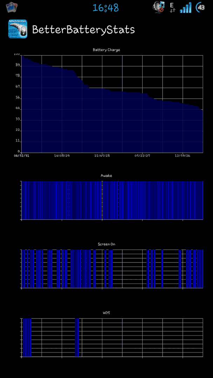Viewport: 213px width, 378px height.
Task: Tap the 78 percent axis label
Action: coord(17,76)
